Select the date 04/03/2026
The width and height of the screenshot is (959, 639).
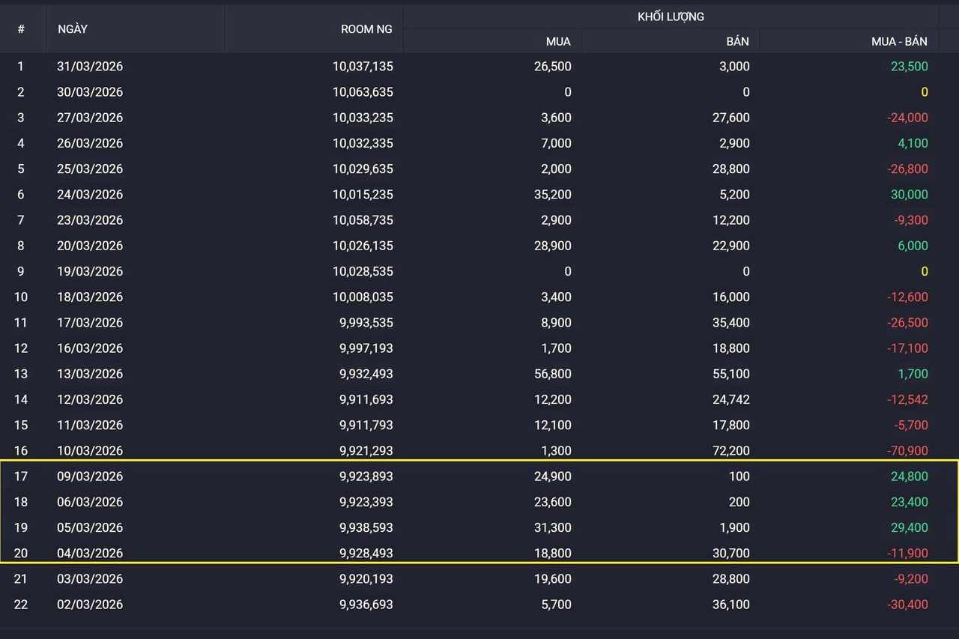90,553
